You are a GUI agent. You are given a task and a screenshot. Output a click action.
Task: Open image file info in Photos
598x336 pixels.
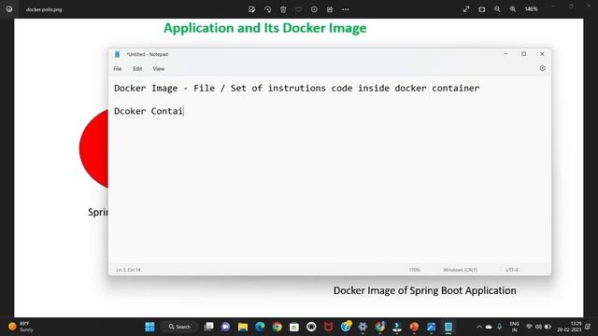pos(314,9)
